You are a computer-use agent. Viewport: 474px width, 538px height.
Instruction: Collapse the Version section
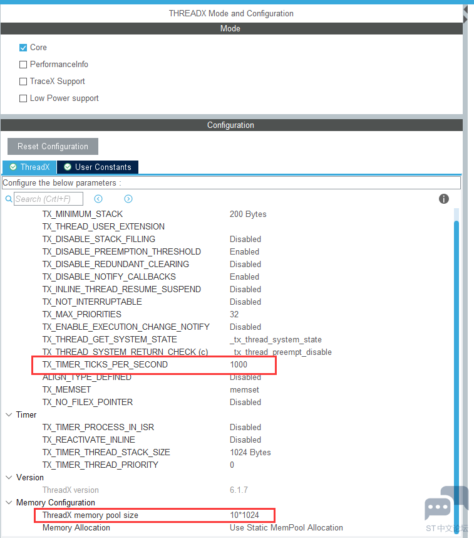pos(9,477)
